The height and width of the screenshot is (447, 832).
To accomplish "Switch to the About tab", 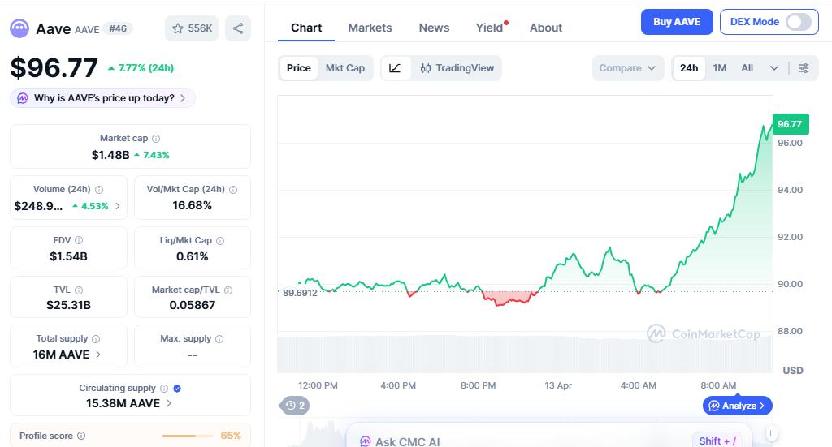I will click(x=545, y=28).
